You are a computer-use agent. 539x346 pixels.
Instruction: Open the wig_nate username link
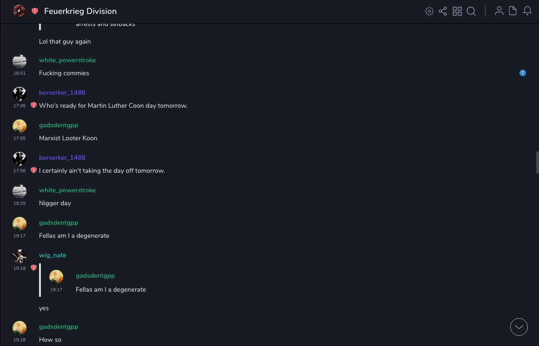click(53, 255)
